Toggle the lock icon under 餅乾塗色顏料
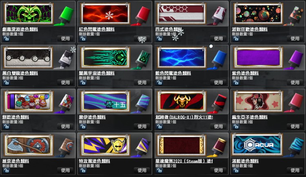Image resolution: width=306 pixels, height=177 pixels. point(6,127)
